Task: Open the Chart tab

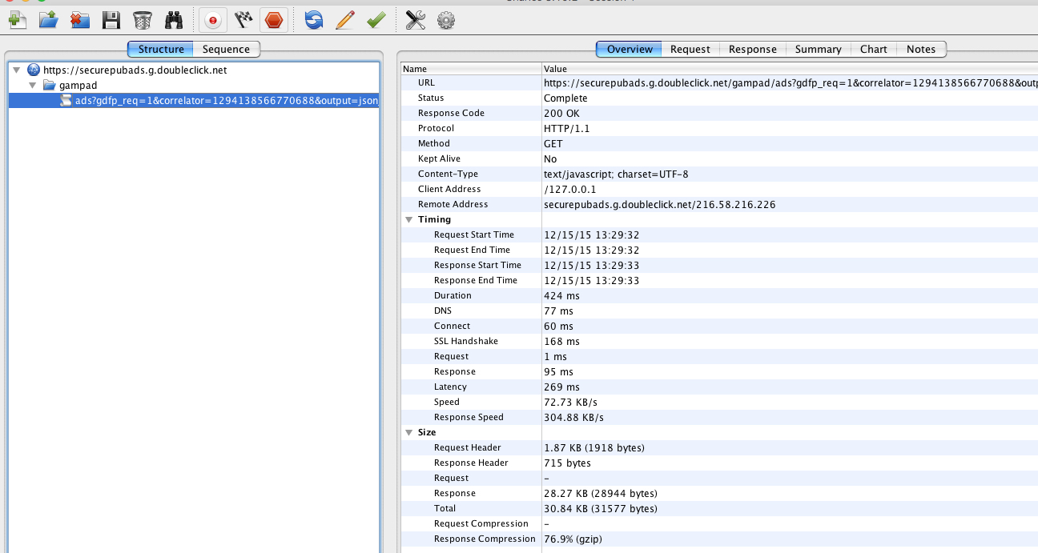Action: pyautogui.click(x=874, y=49)
